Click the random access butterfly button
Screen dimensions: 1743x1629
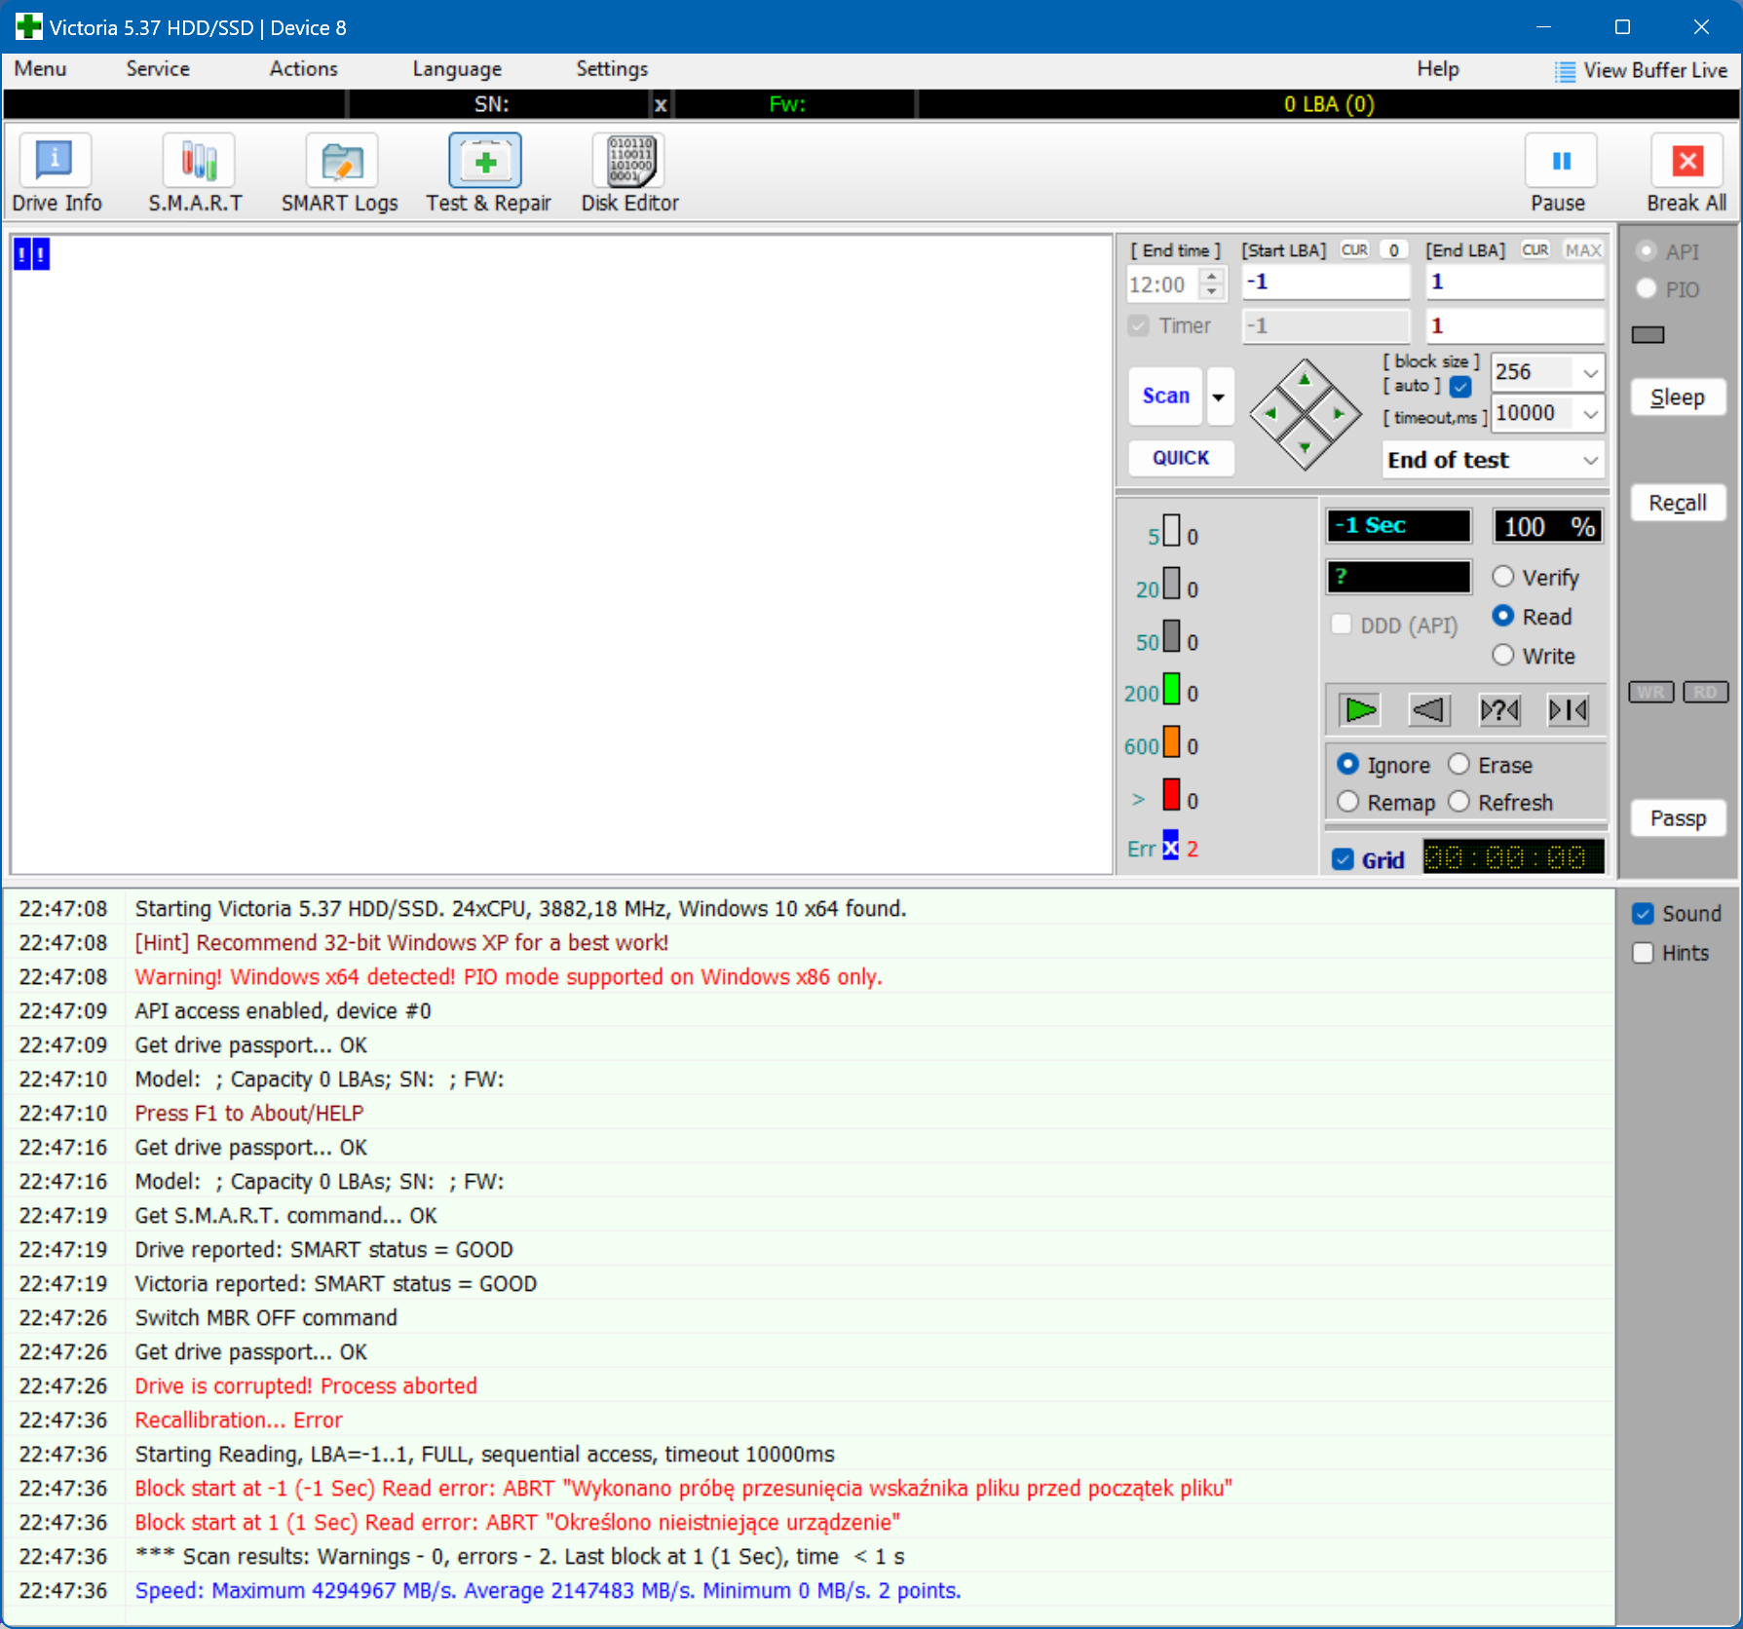pos(1499,710)
